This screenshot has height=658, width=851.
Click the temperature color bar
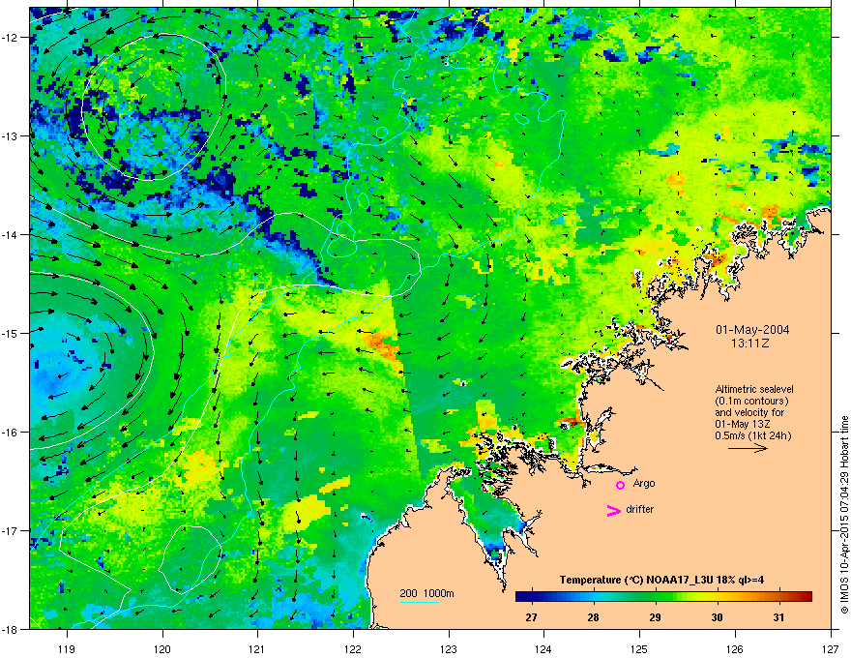[x=663, y=596]
